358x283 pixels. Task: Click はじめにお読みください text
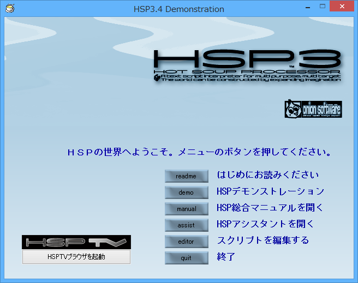point(267,175)
